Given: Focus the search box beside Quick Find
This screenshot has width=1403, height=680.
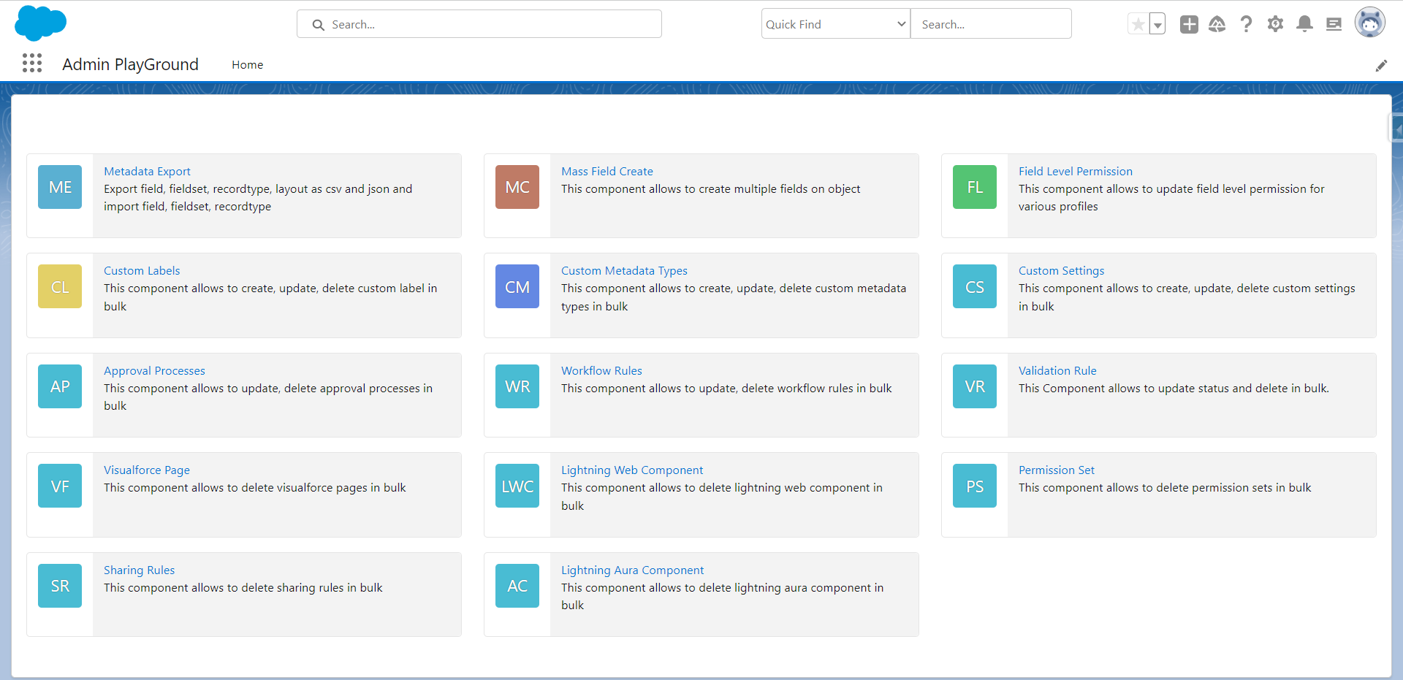Looking at the screenshot, I should (990, 24).
